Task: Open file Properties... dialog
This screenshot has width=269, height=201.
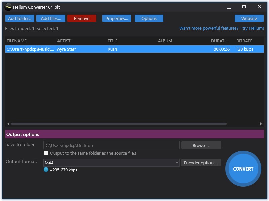Action: pos(117,18)
